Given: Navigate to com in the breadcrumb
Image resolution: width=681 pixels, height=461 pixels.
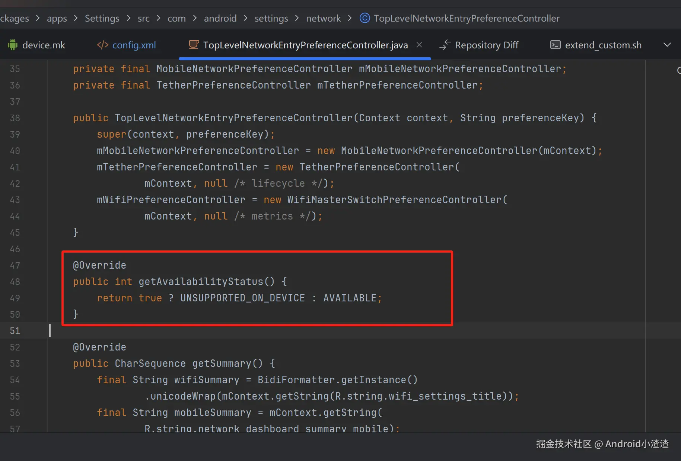Looking at the screenshot, I should pyautogui.click(x=176, y=18).
